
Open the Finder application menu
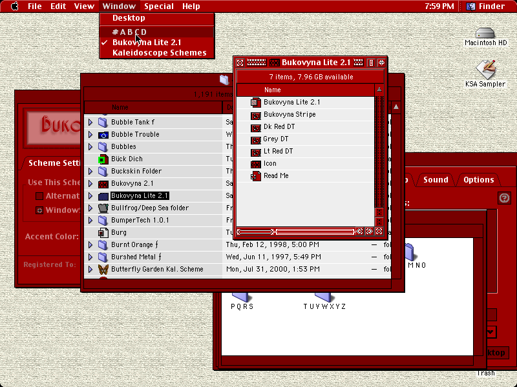(487, 6)
